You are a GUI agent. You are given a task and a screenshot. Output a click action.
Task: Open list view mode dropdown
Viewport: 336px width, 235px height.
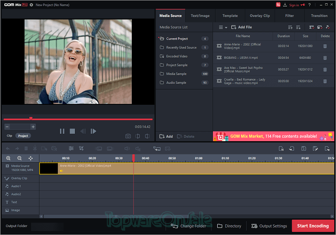click(223, 27)
